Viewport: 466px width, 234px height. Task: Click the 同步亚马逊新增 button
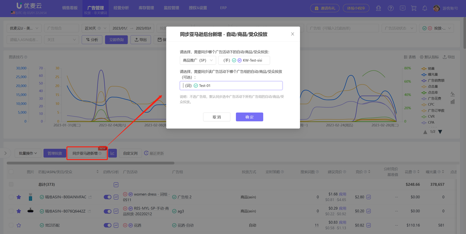click(x=87, y=153)
